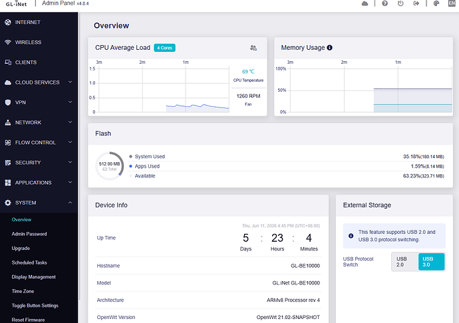The height and width of the screenshot is (323, 459).
Task: Click the Memory Usage info icon
Action: pos(329,48)
